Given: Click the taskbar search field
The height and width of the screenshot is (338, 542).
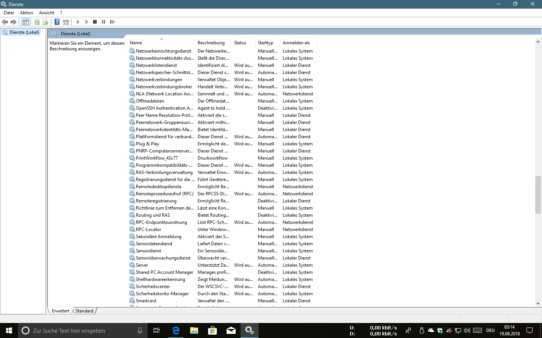Looking at the screenshot, I should point(83,330).
